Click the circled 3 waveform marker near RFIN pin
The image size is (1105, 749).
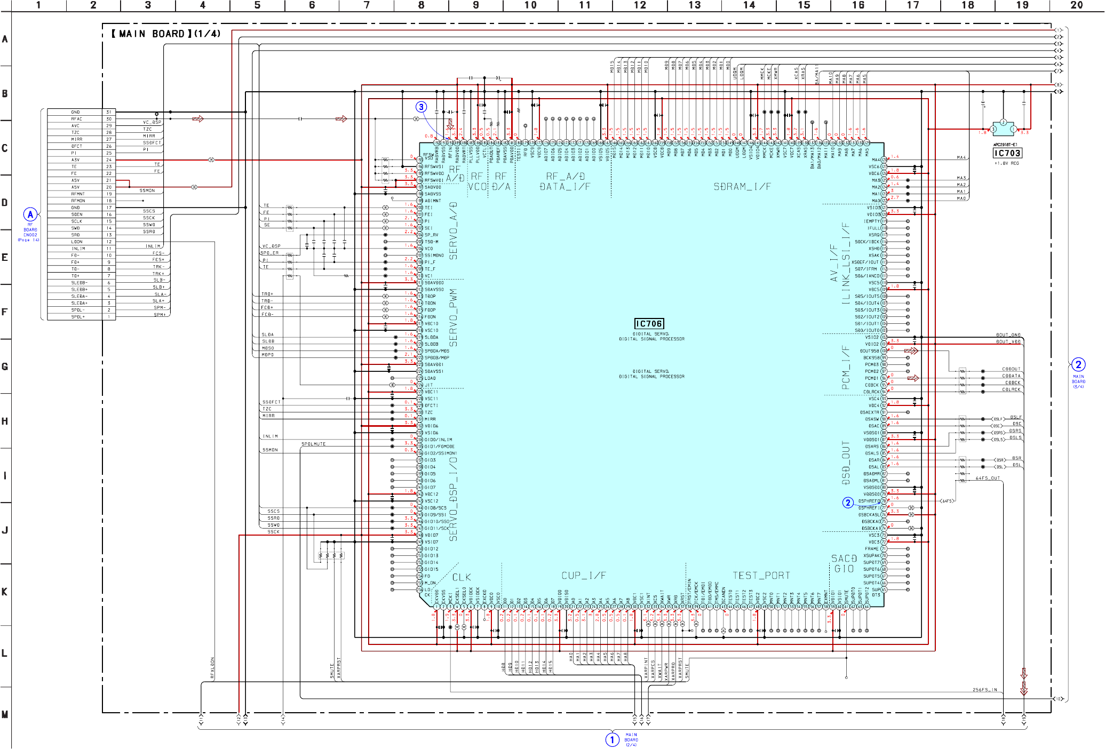(x=421, y=107)
